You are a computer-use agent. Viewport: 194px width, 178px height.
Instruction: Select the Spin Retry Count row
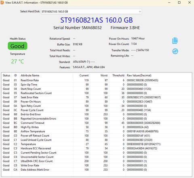coord(97,106)
